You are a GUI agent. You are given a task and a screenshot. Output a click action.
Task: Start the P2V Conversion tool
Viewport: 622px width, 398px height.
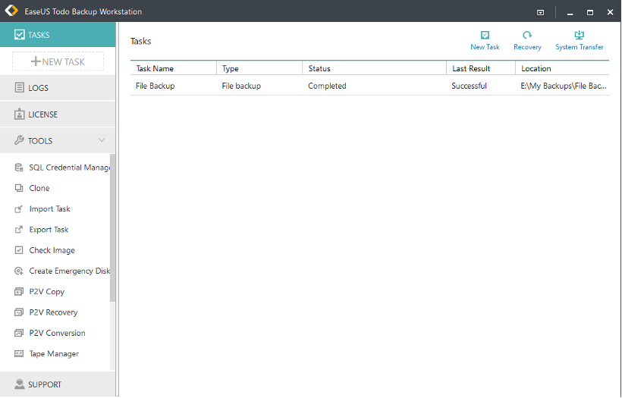point(57,333)
